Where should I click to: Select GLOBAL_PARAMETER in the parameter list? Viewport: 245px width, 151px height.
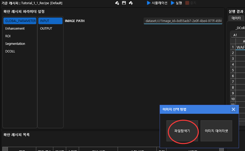[x=20, y=21]
